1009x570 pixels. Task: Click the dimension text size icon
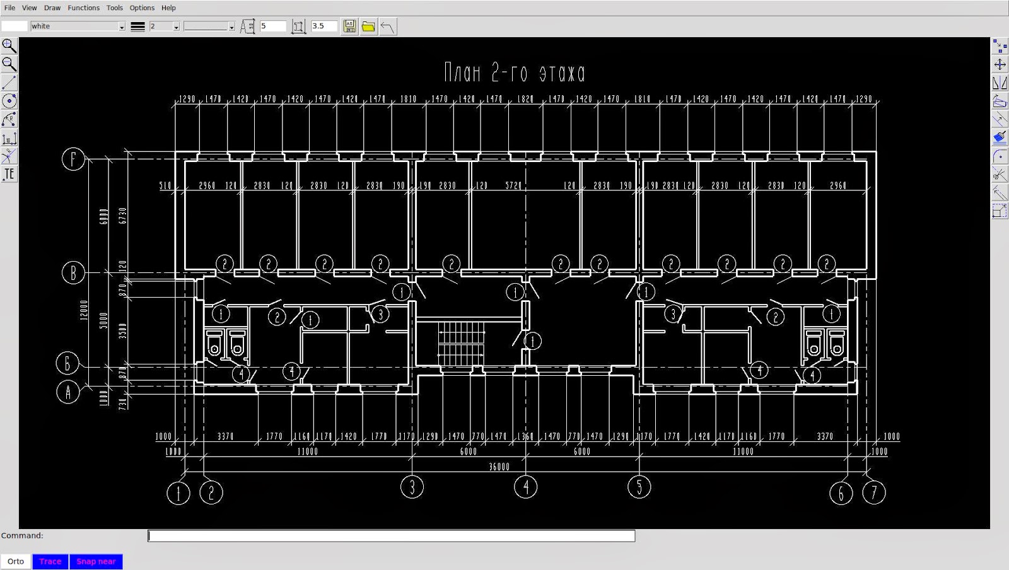click(299, 26)
